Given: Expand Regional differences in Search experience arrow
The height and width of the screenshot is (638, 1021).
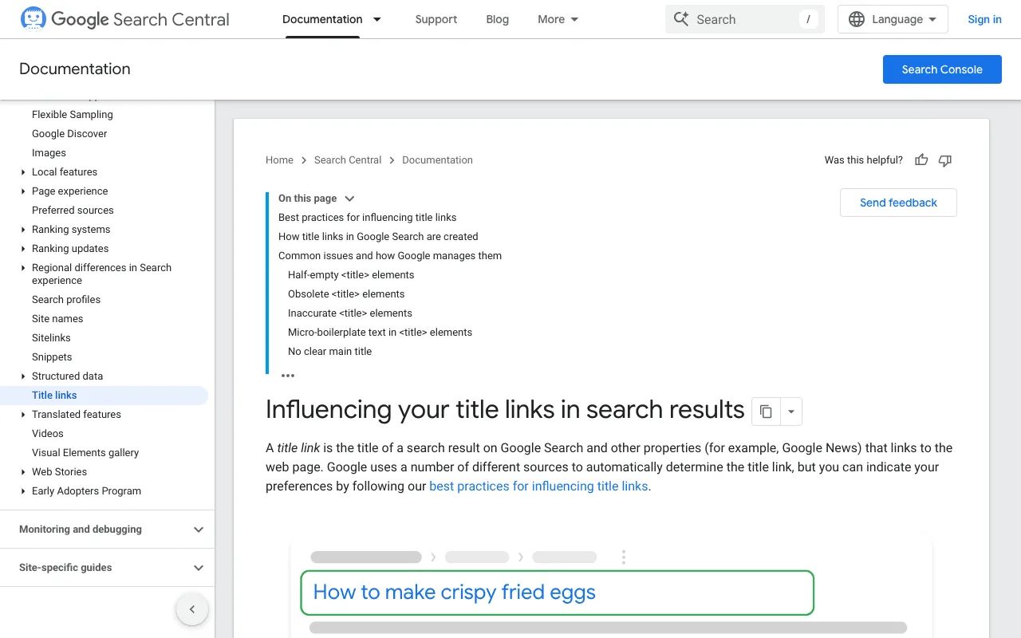Looking at the screenshot, I should click(x=23, y=268).
